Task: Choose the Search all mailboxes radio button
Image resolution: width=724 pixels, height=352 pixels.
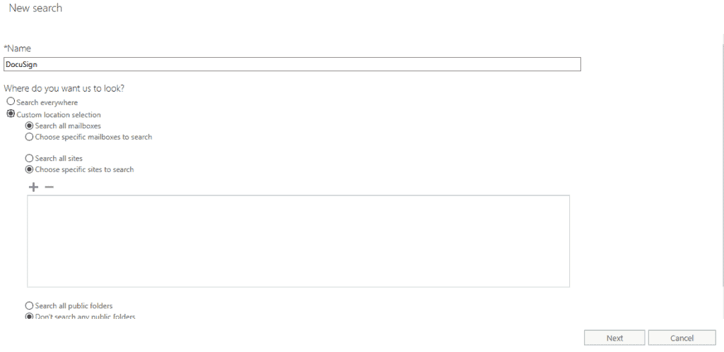Action: [29, 126]
